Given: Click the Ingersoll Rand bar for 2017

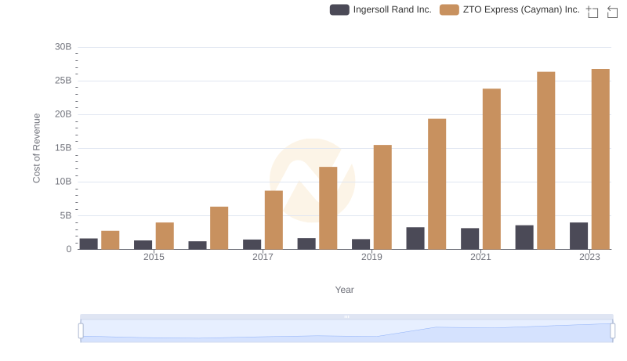Looking at the screenshot, I should (252, 244).
